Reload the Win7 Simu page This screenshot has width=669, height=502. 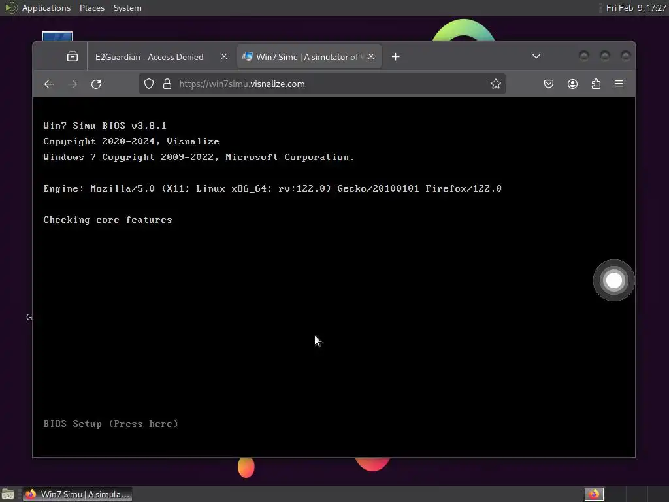tap(97, 84)
